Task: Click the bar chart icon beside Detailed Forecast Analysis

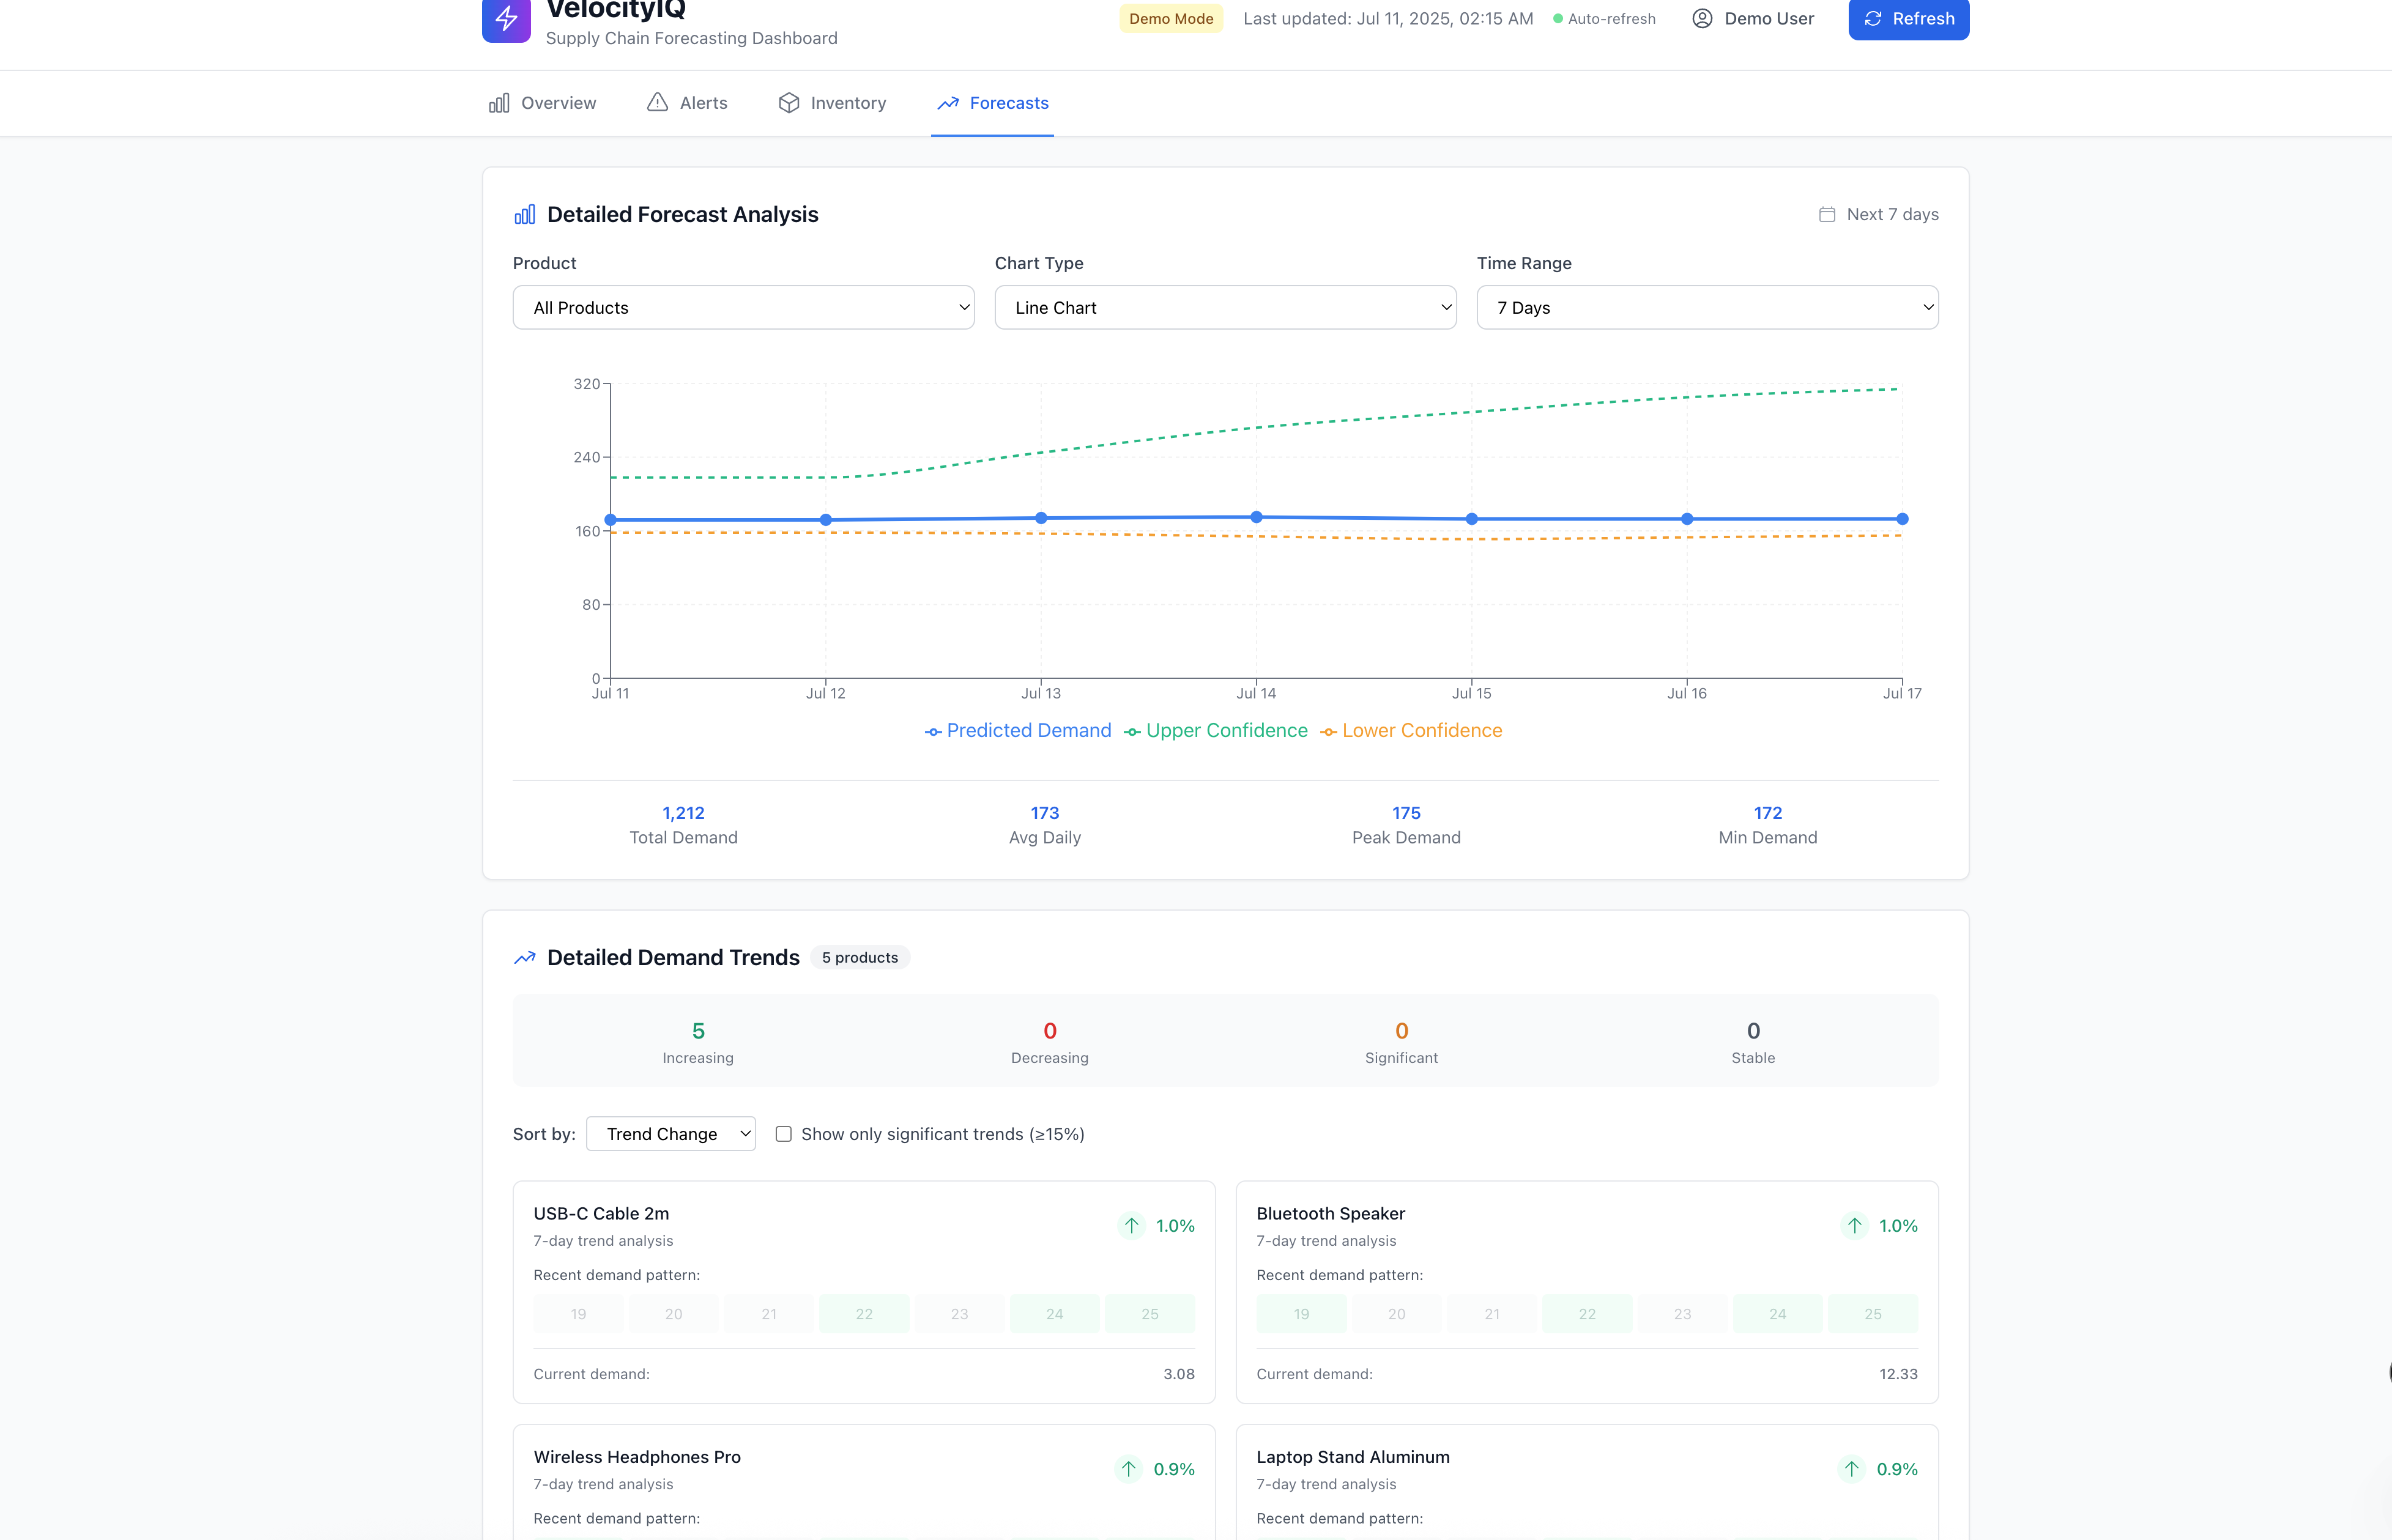Action: [x=525, y=215]
